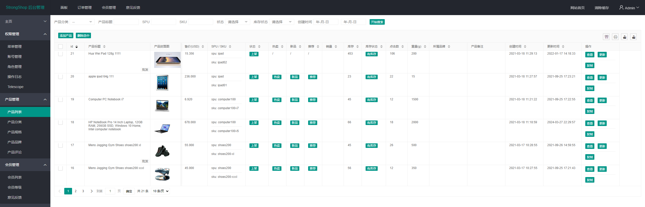Select 产品品牌 in the sidebar
This screenshot has width=645, height=207.
click(x=25, y=142)
